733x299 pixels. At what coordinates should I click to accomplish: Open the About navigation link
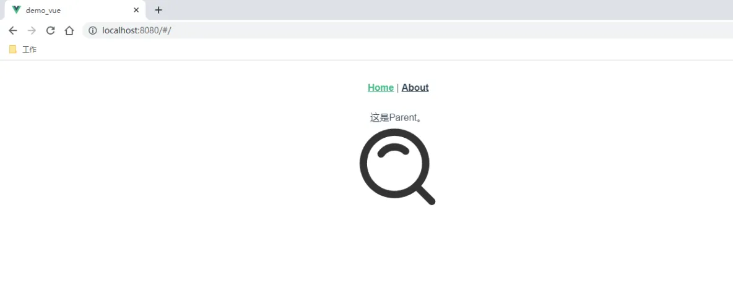coord(415,88)
